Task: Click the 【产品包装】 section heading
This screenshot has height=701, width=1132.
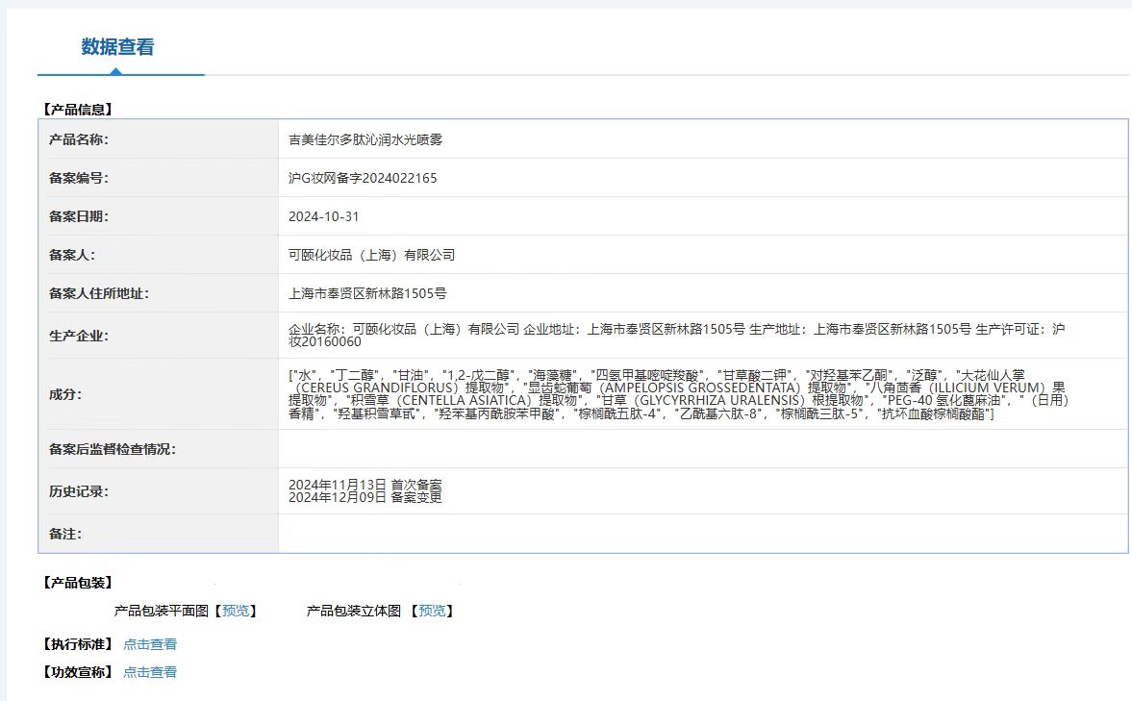Action: pos(78,583)
